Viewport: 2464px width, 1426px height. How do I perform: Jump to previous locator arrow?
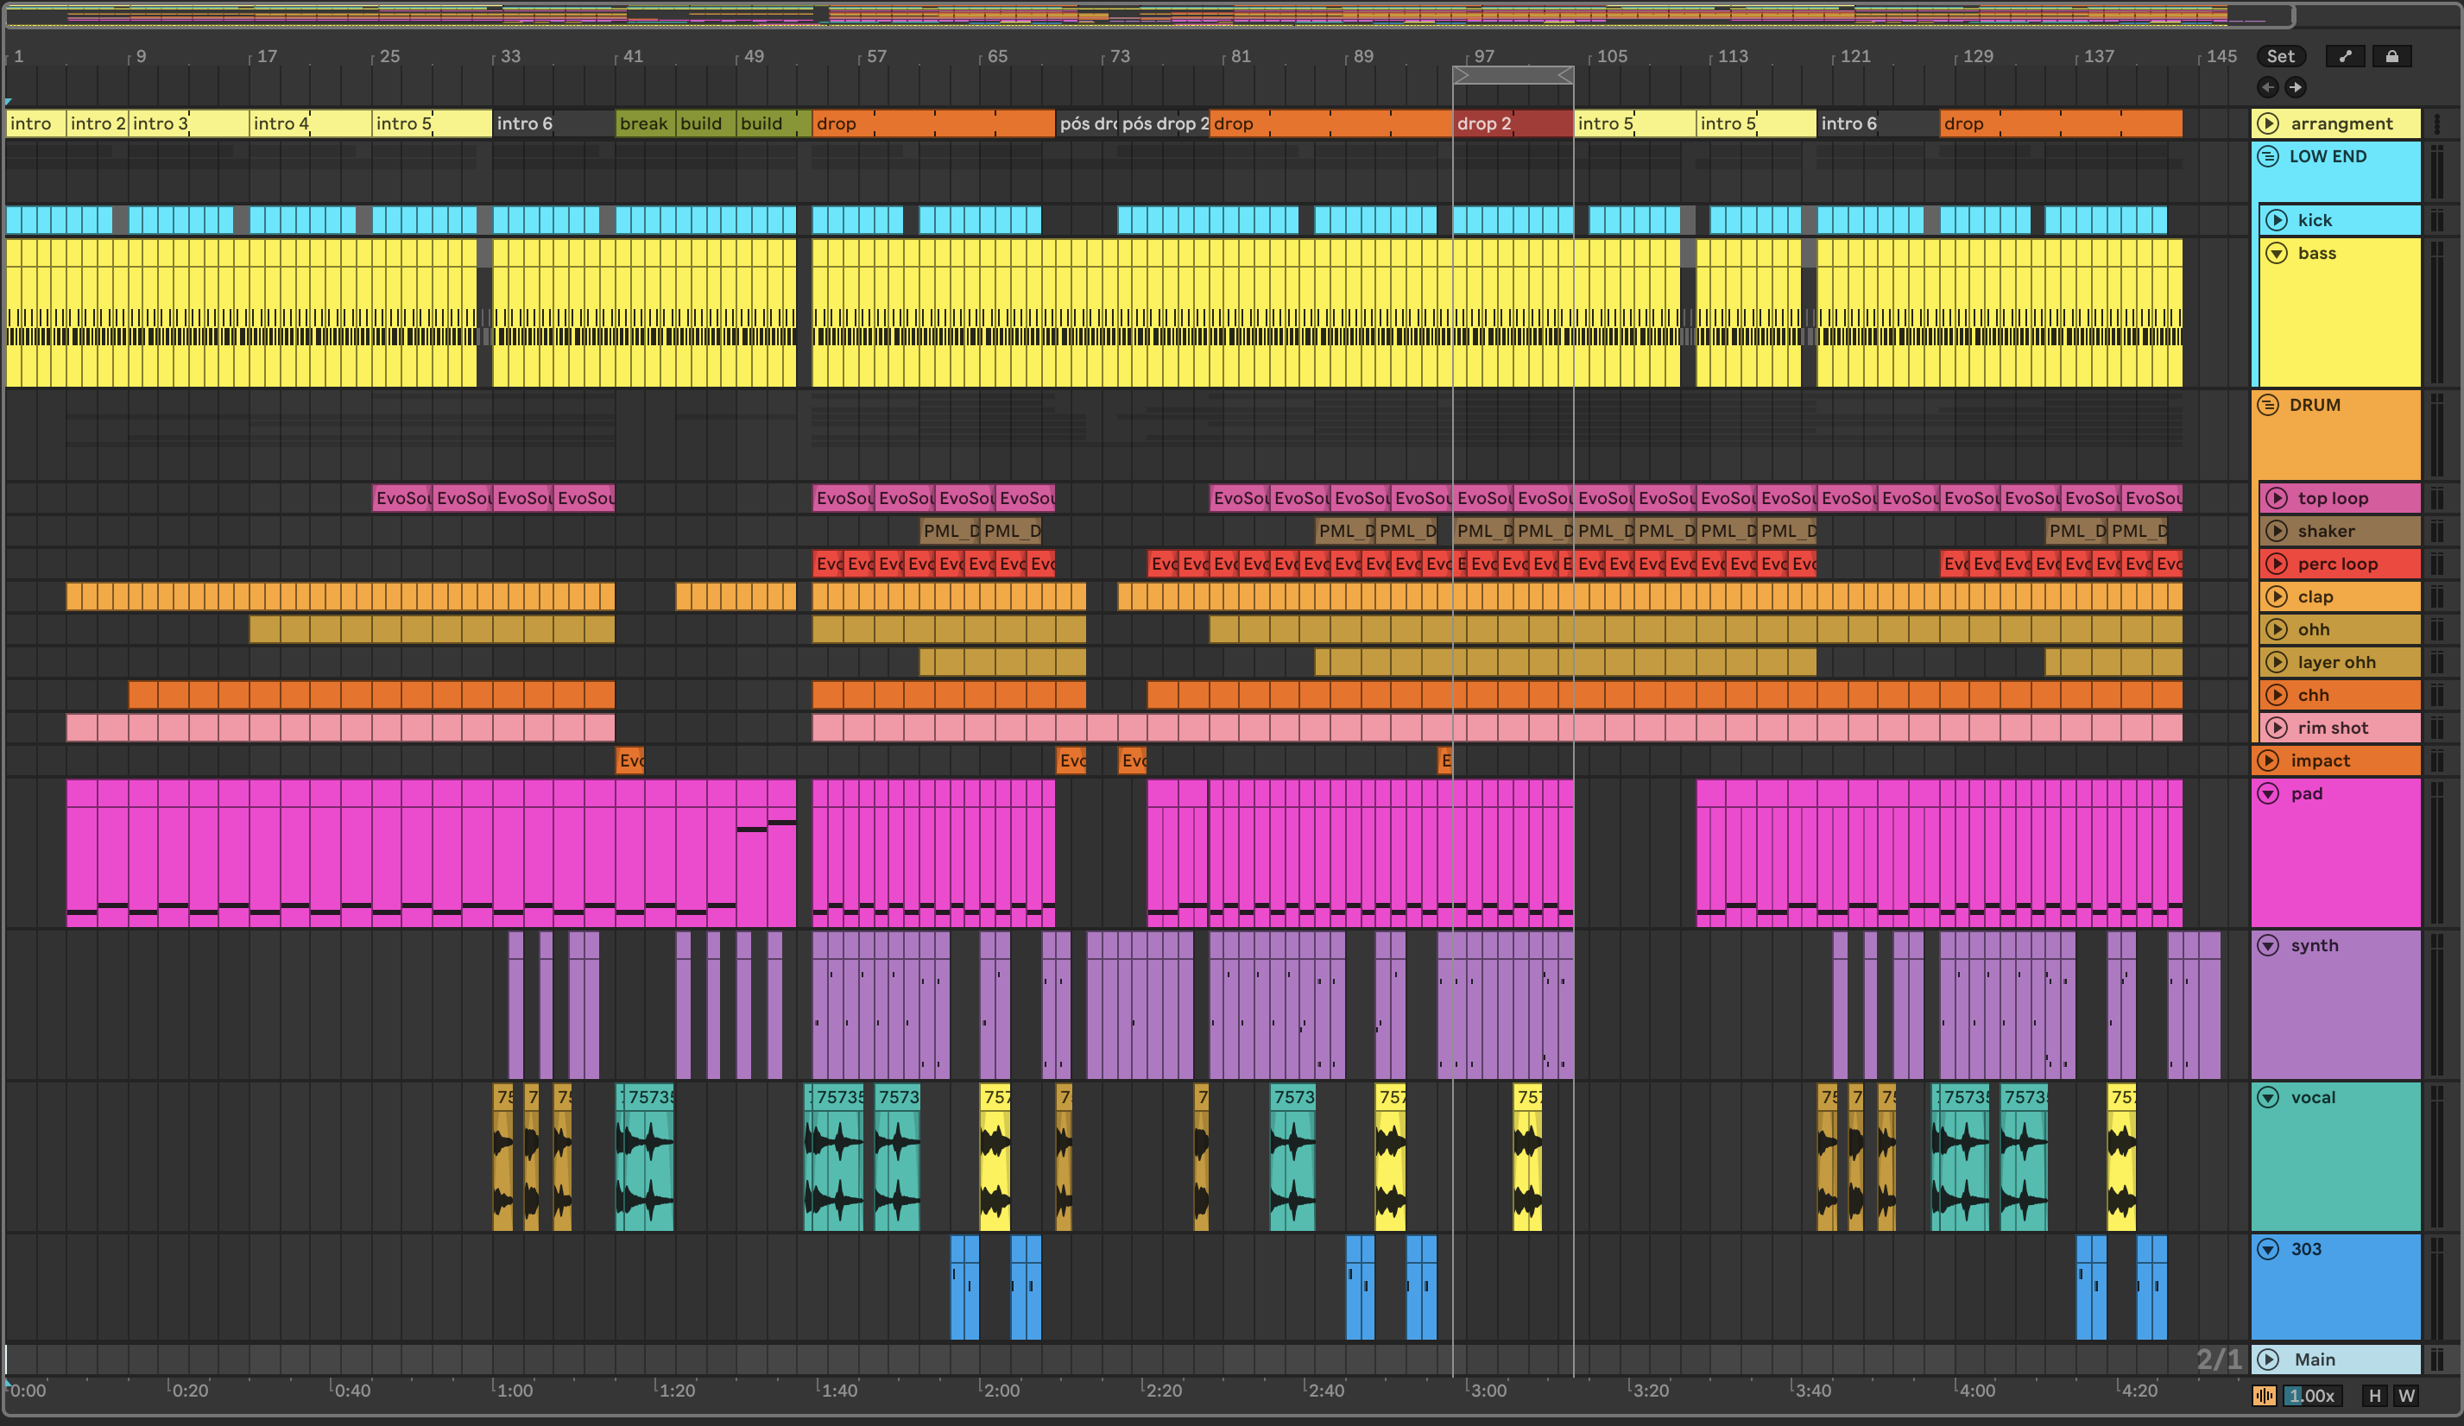pyautogui.click(x=2267, y=87)
